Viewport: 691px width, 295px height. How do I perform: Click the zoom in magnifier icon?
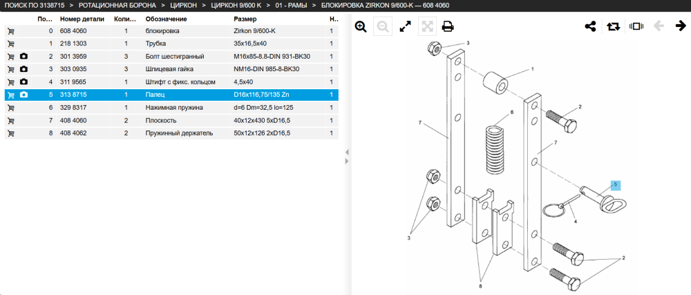pyautogui.click(x=361, y=27)
